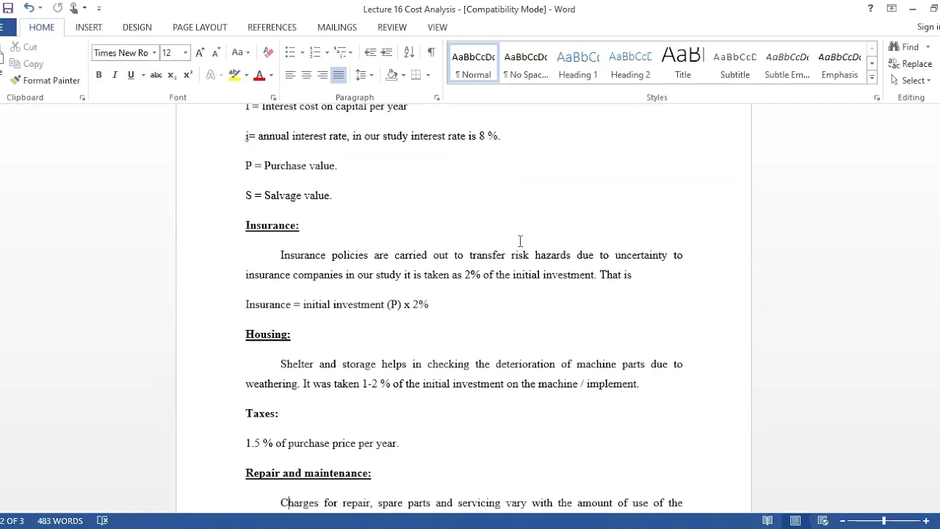Switch to the MAILINGS tab
Viewport: 940px width, 529px height.
pyautogui.click(x=337, y=27)
